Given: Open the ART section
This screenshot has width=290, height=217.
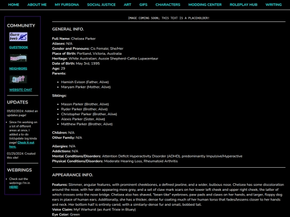Looking at the screenshot, I should coord(127,5).
